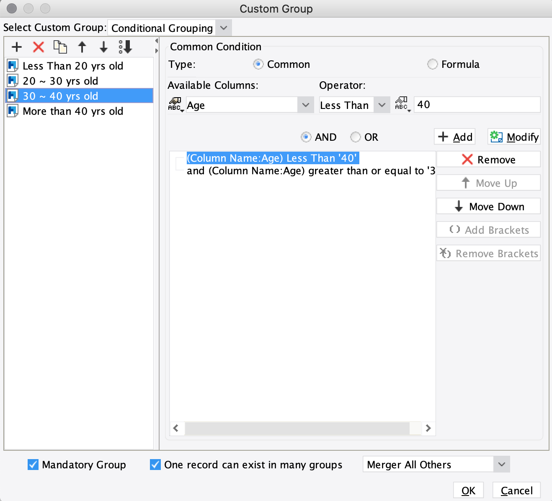552x501 pixels.
Task: Uncheck the Mandatory Group option
Action: 33,464
